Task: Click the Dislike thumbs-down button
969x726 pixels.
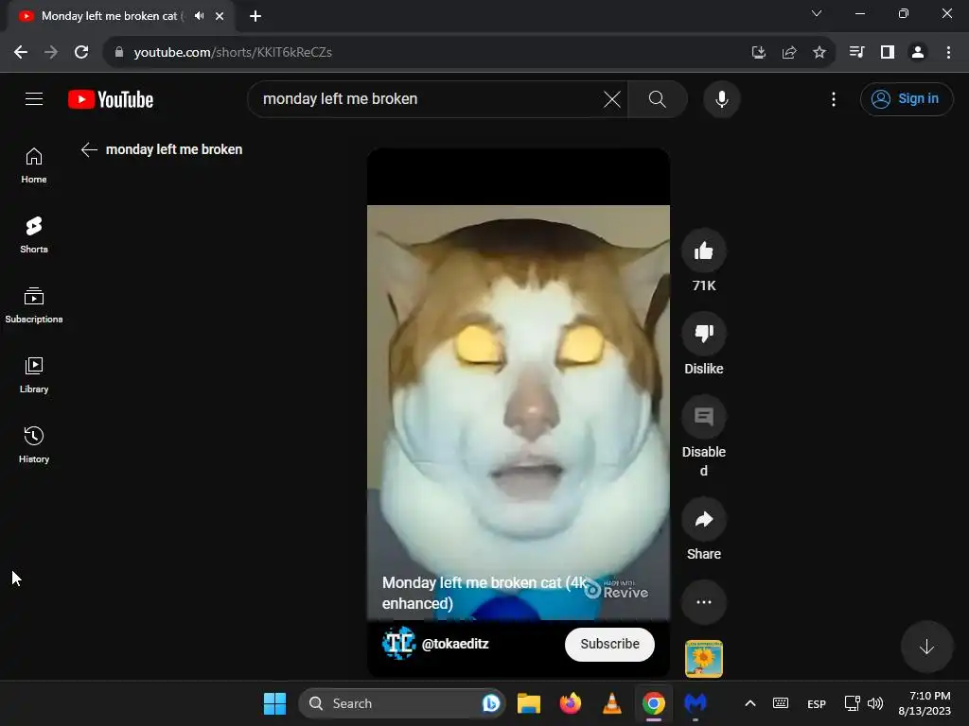Action: [703, 334]
